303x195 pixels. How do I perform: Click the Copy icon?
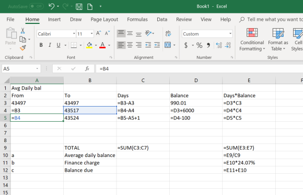(x=23, y=40)
